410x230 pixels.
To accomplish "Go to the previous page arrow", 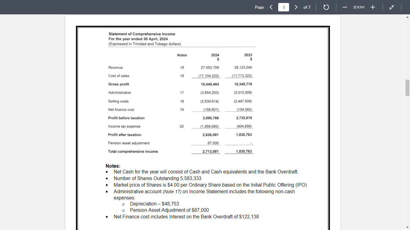I will (x=271, y=7).
